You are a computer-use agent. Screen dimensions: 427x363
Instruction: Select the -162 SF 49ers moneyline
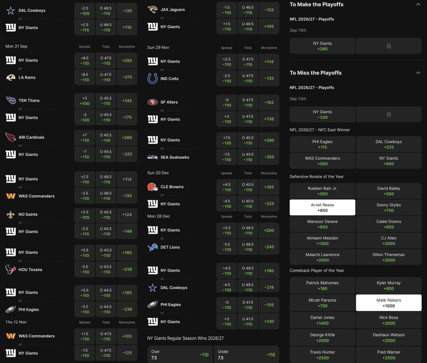click(x=269, y=102)
